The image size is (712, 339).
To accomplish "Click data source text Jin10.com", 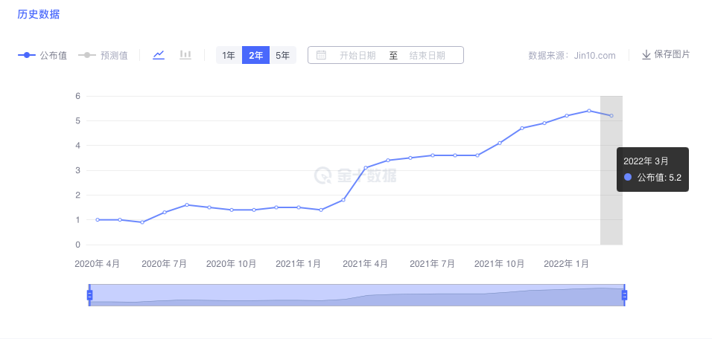I will click(594, 56).
